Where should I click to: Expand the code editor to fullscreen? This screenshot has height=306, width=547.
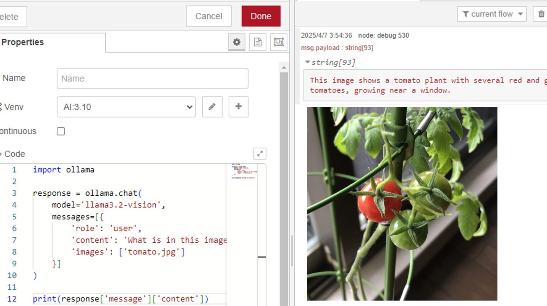tap(260, 154)
